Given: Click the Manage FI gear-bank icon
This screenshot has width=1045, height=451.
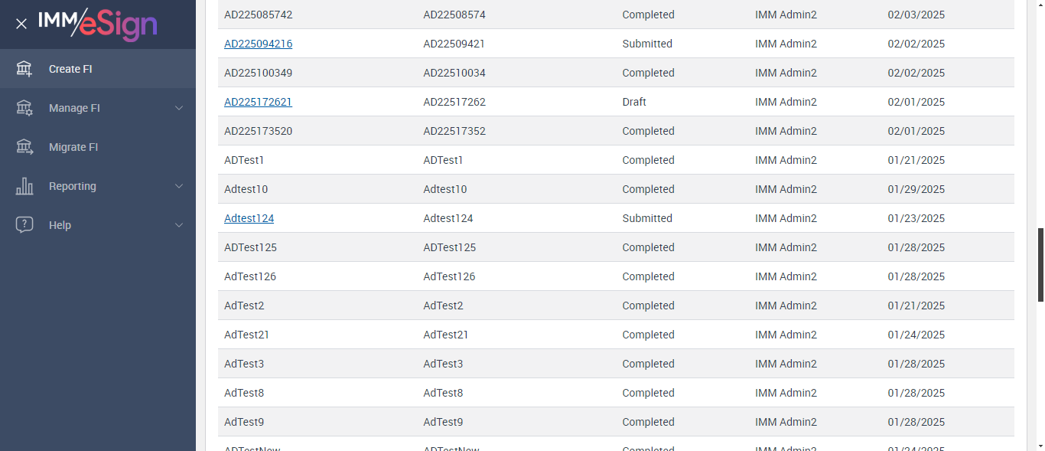Looking at the screenshot, I should pos(24,108).
